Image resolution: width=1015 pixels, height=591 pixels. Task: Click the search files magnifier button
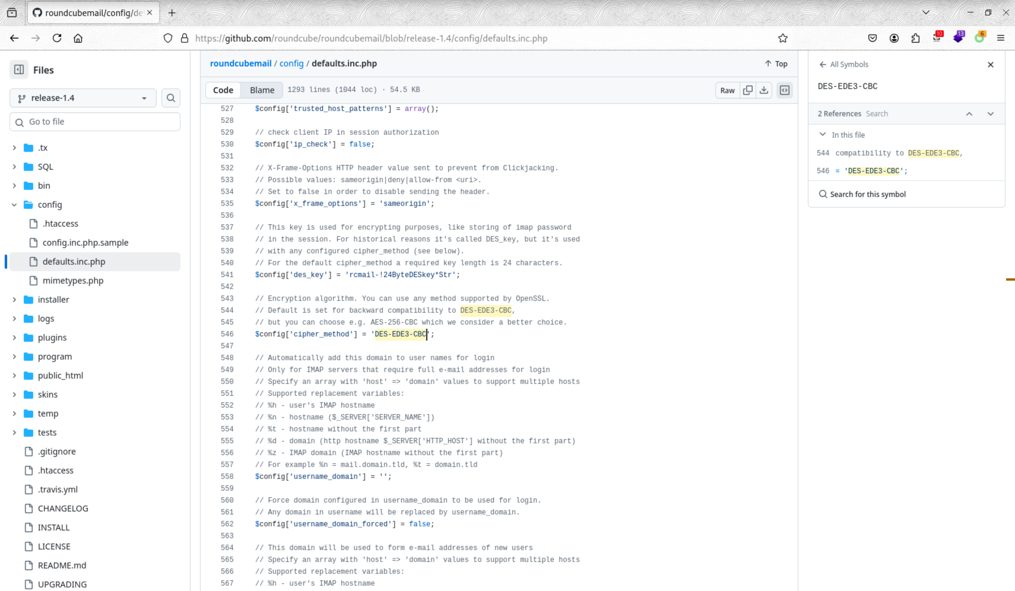[171, 98]
